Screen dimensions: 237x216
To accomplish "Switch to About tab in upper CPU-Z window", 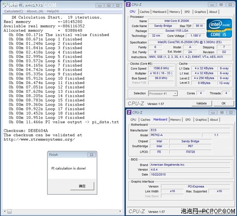I will (213, 12).
